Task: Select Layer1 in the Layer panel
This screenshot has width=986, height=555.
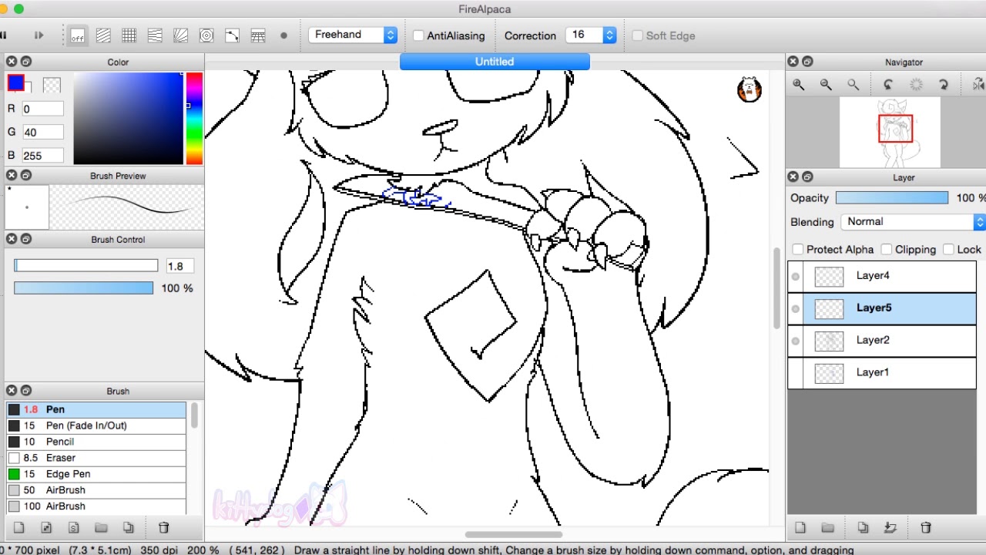Action: click(x=882, y=373)
